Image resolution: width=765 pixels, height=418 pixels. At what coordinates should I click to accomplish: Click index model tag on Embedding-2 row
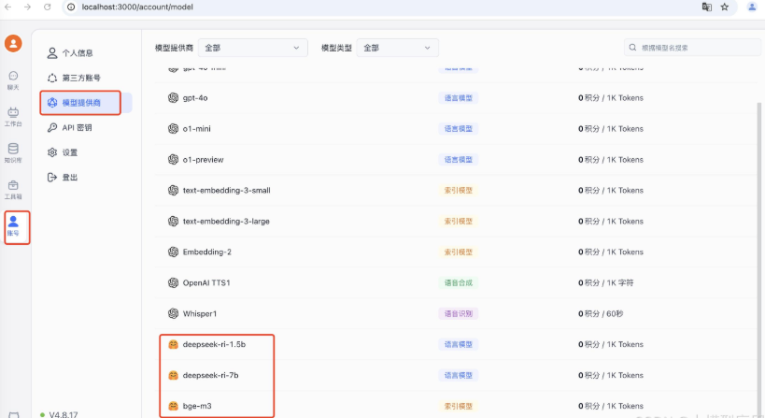pyautogui.click(x=458, y=252)
